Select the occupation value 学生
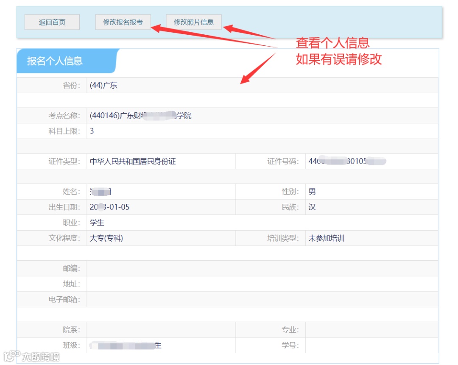 click(97, 223)
